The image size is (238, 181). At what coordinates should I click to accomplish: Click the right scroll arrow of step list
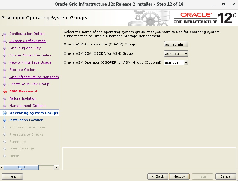(56, 168)
